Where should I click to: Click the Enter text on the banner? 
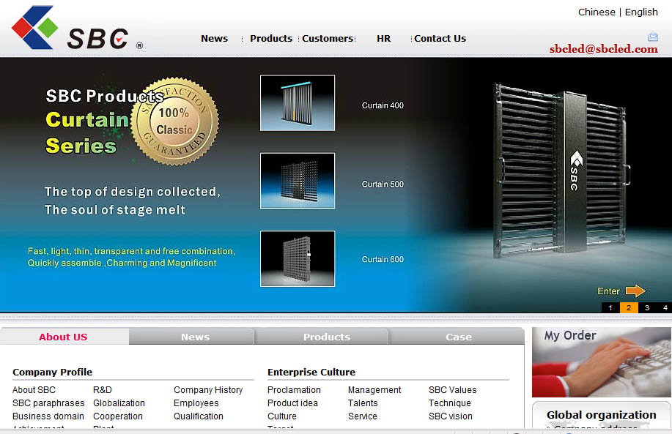(608, 291)
